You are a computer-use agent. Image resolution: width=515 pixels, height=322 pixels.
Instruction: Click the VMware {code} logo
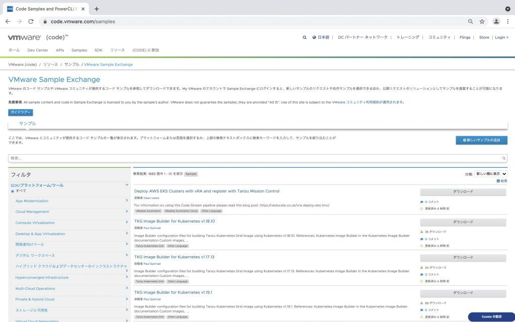tap(38, 37)
